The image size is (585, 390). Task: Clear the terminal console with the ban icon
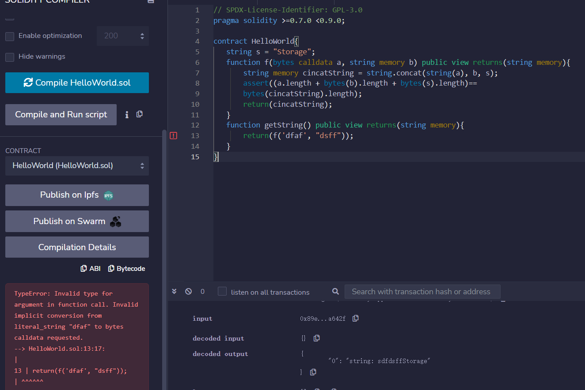[188, 292]
